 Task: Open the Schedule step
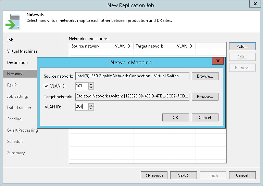pyautogui.click(x=15, y=142)
